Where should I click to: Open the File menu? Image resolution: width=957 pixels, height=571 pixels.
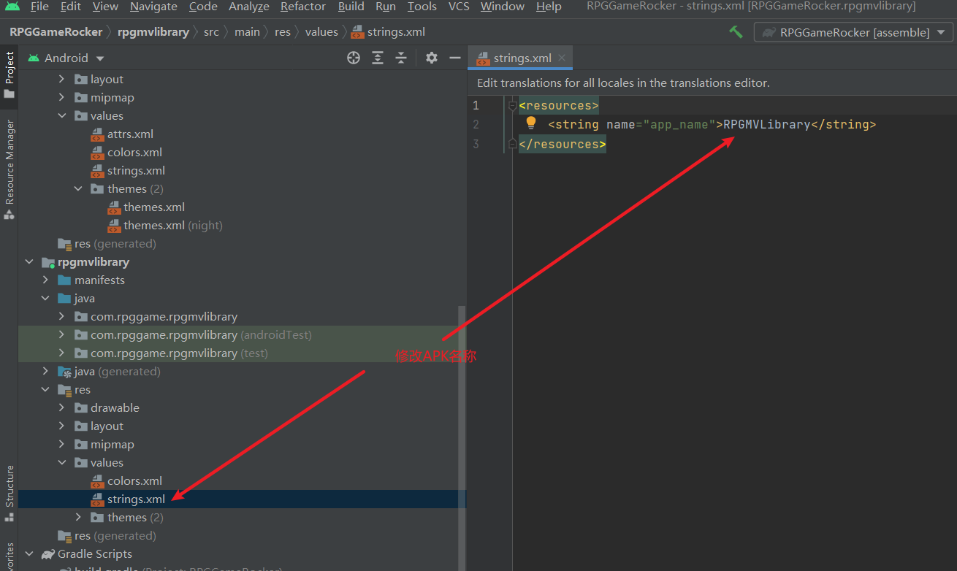[39, 7]
